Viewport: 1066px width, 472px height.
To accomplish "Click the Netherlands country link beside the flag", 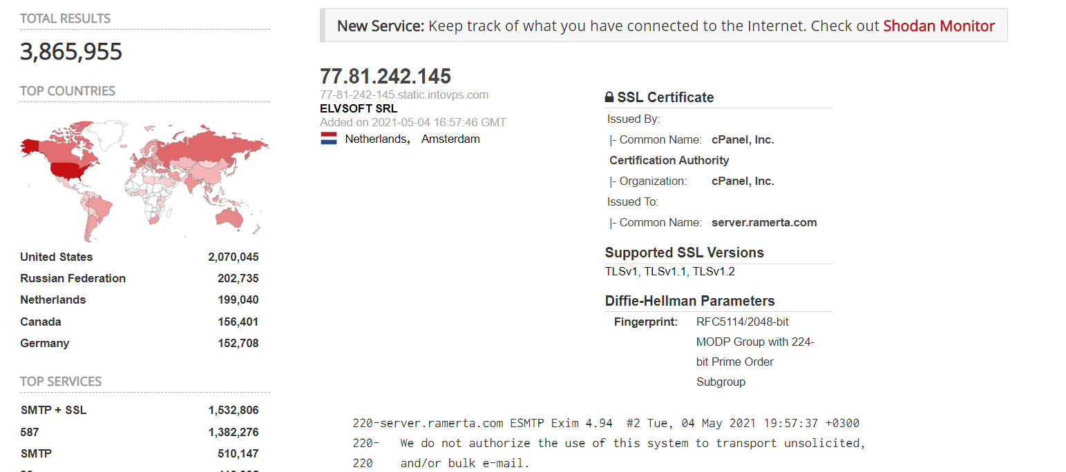I will click(x=377, y=139).
